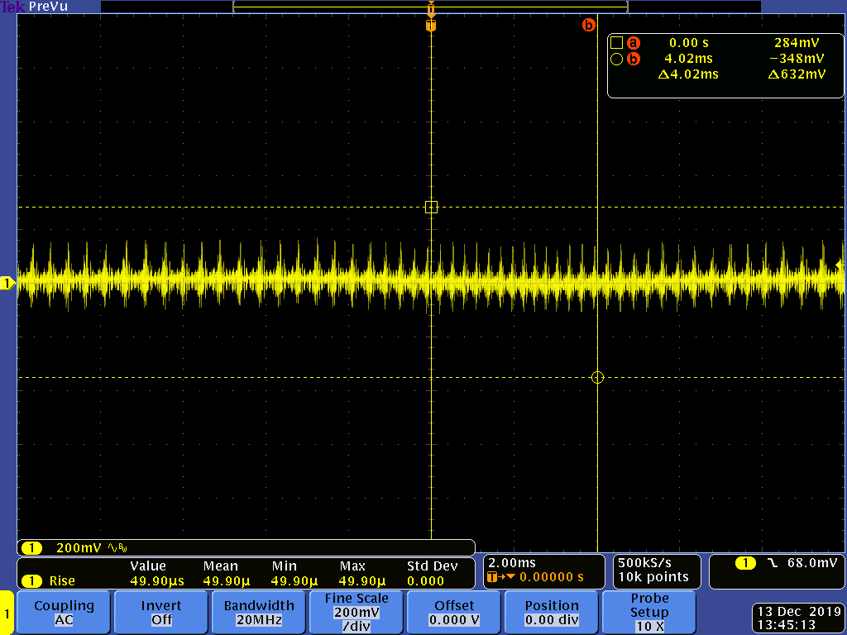847x635 pixels.
Task: Click the orange 'a' badge in cursor readout
Action: click(x=633, y=43)
